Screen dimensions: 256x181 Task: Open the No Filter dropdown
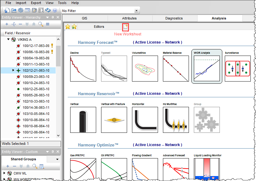tap(136, 11)
